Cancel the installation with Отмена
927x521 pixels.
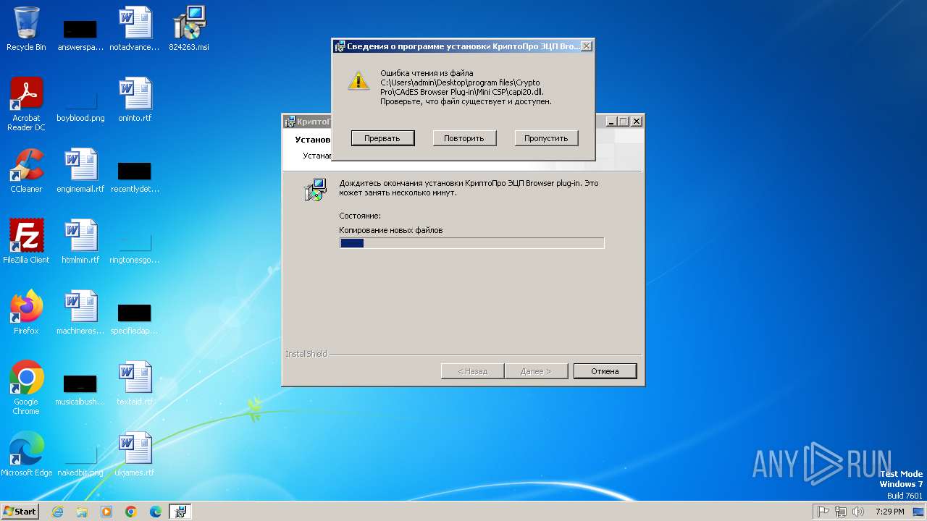[x=605, y=371]
